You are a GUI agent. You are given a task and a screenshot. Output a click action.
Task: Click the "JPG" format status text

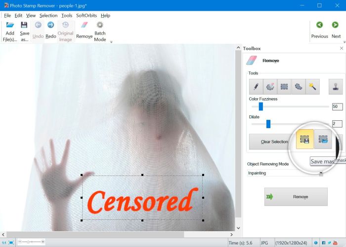[264, 243]
